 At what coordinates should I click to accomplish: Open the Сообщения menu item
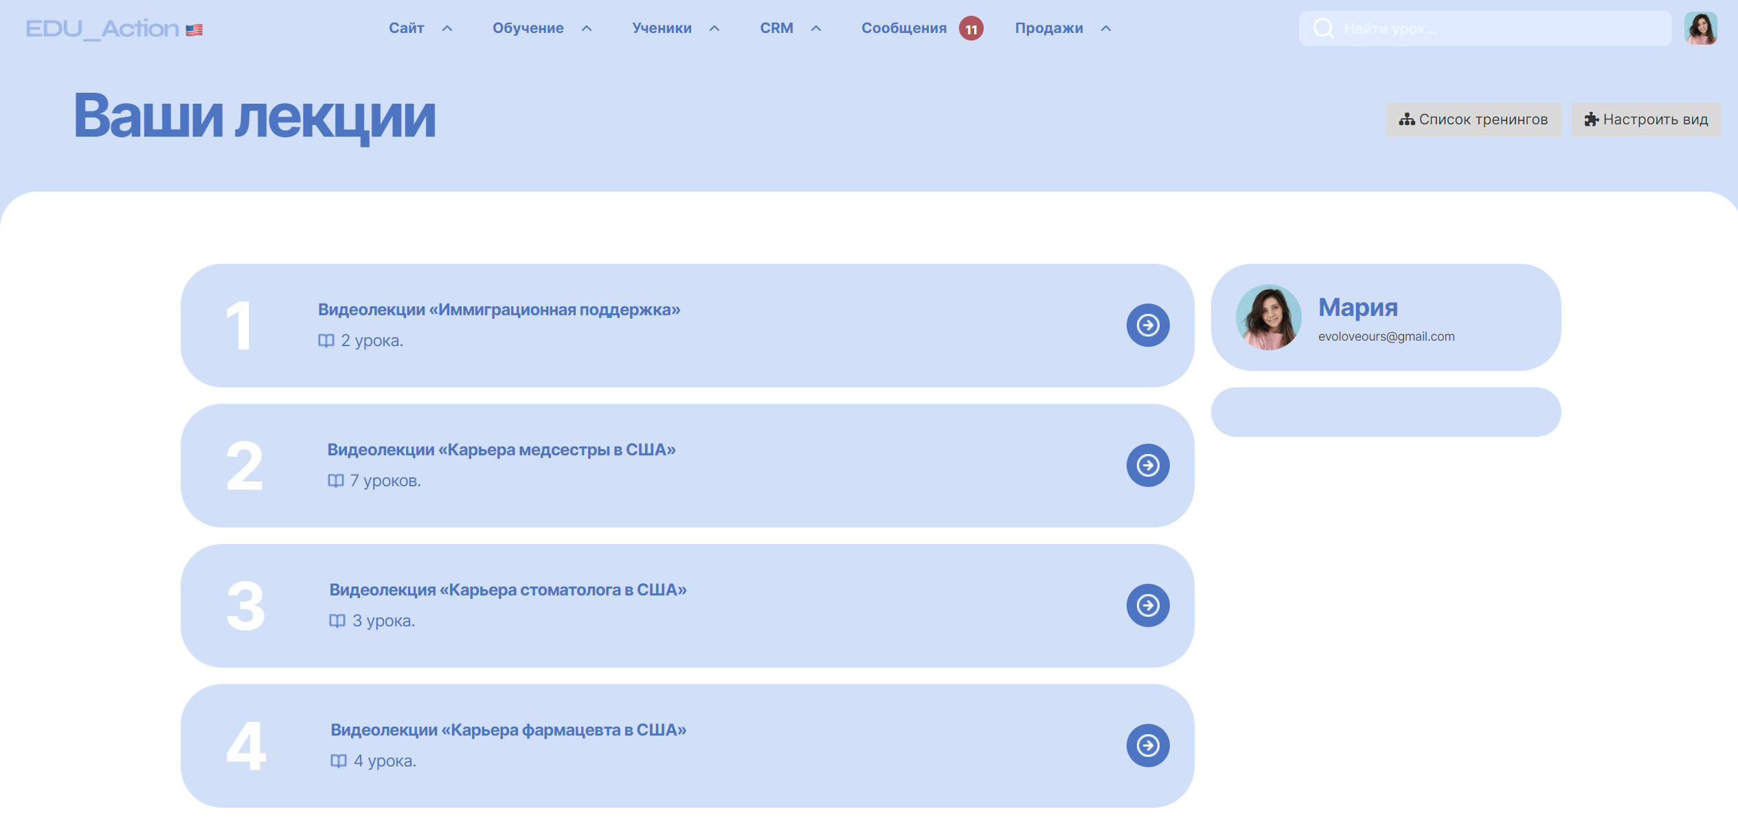tap(903, 28)
